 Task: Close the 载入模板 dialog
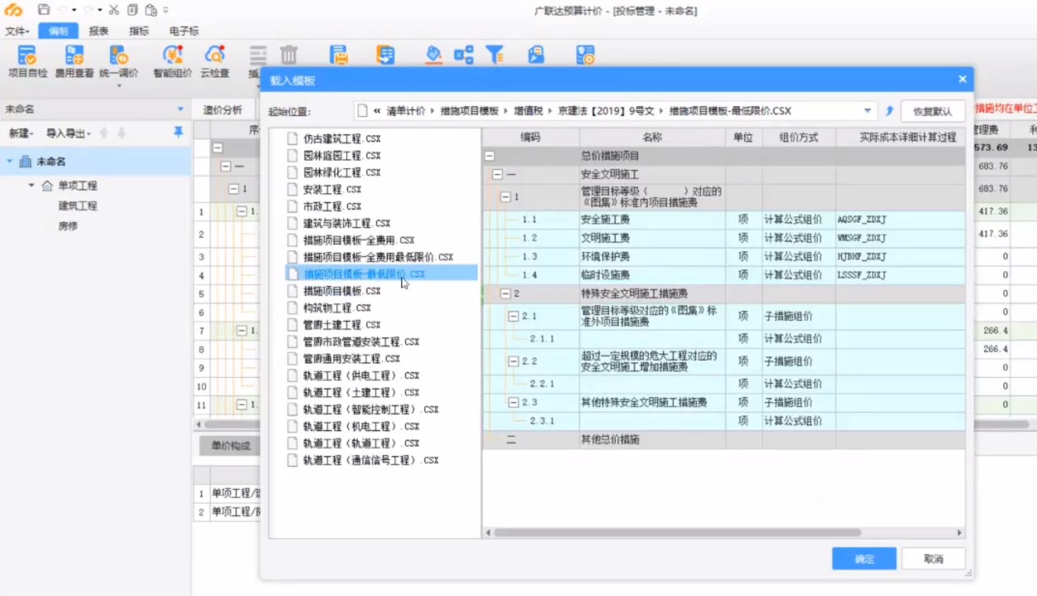click(x=962, y=79)
